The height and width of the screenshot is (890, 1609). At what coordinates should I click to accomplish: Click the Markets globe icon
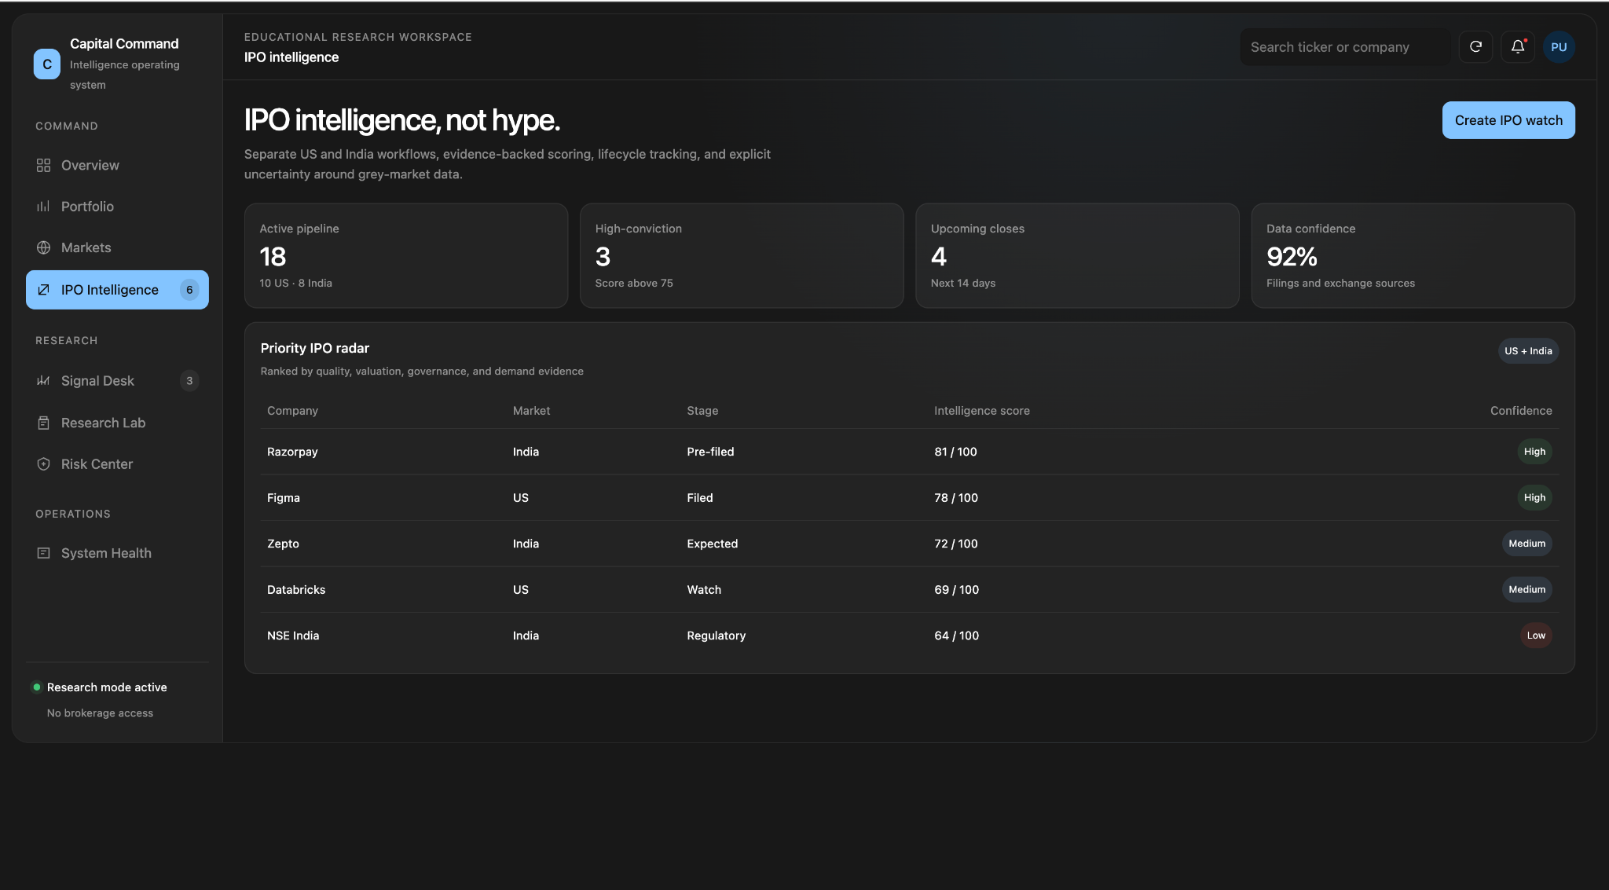(x=43, y=247)
